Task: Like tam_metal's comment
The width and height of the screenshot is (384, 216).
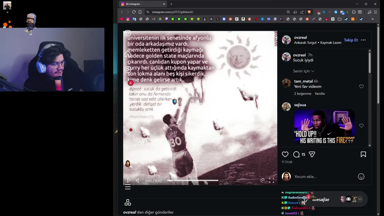Action: [361, 86]
